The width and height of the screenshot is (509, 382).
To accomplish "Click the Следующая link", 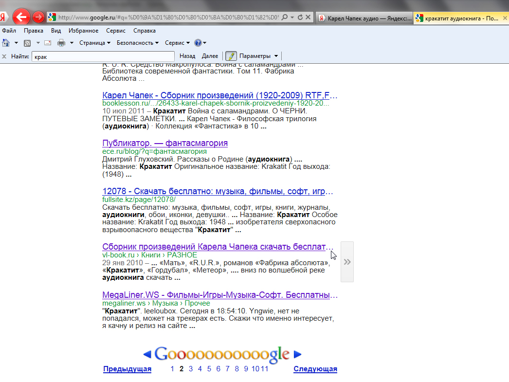I will pos(315,369).
